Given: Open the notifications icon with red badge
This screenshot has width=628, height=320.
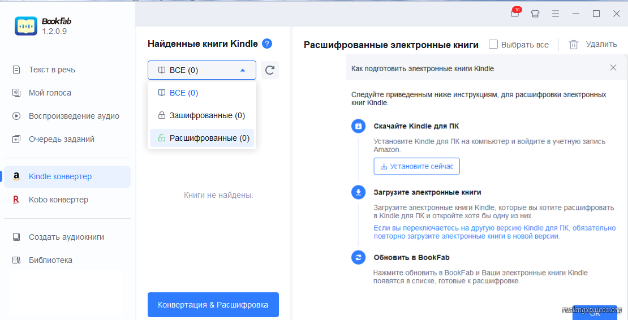Looking at the screenshot, I should point(515,14).
